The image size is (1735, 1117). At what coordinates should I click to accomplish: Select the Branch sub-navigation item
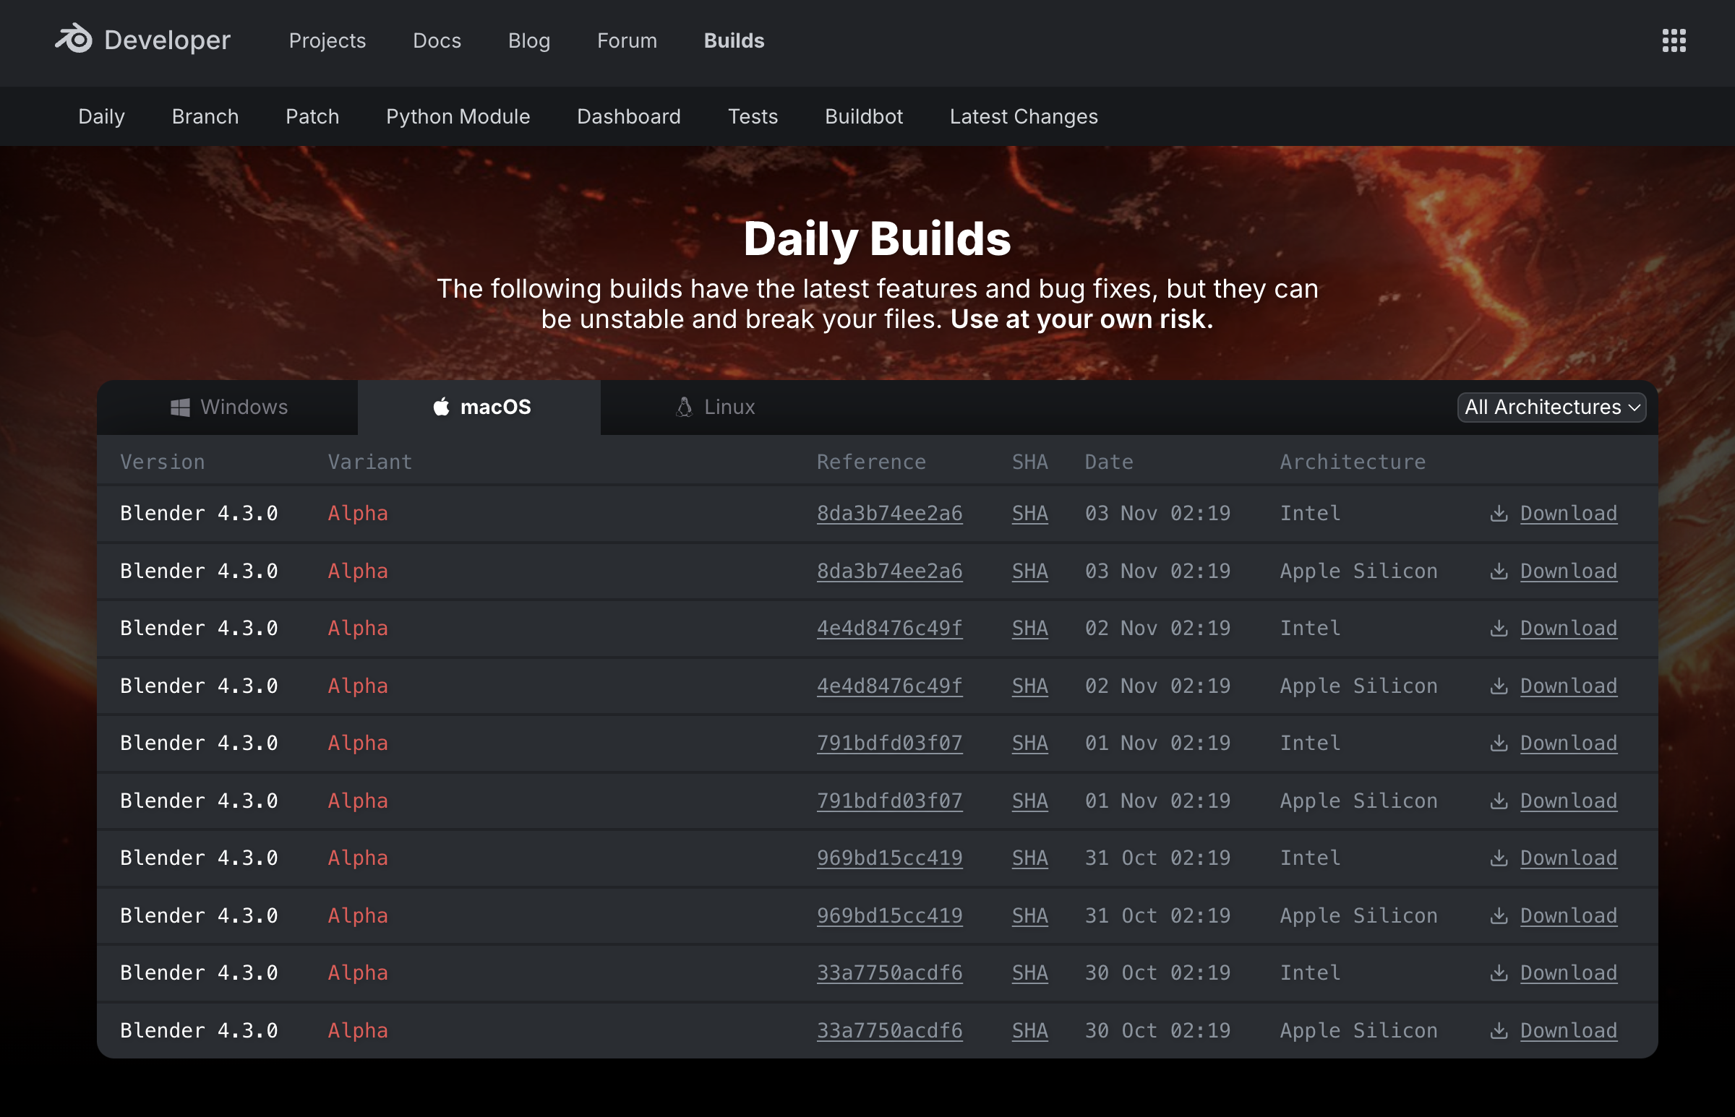(x=205, y=117)
